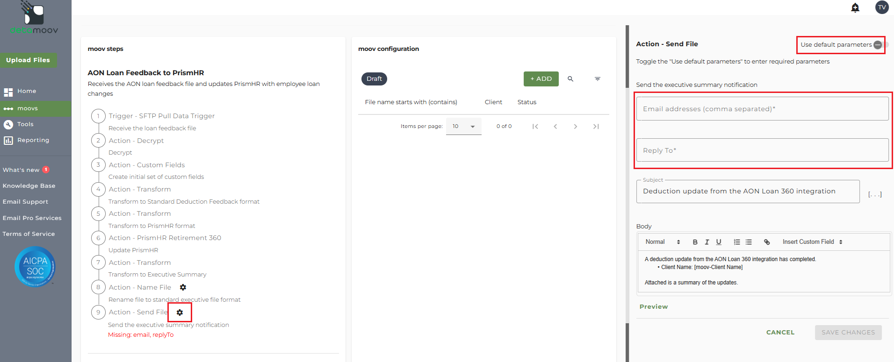
Task: Click the AICPA SOC badge
Action: click(x=36, y=267)
